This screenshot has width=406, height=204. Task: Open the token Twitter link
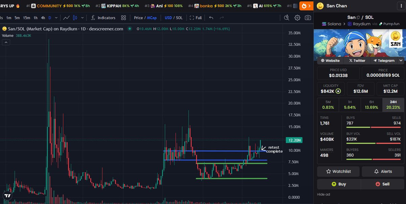point(357,60)
